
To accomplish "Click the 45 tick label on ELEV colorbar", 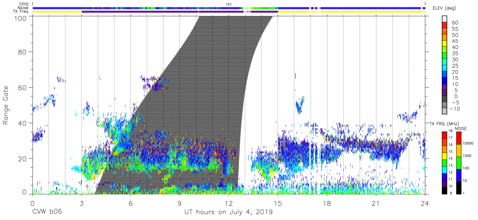I will tap(455, 42).
